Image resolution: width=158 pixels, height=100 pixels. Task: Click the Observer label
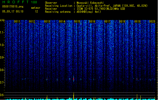coord(51,3)
